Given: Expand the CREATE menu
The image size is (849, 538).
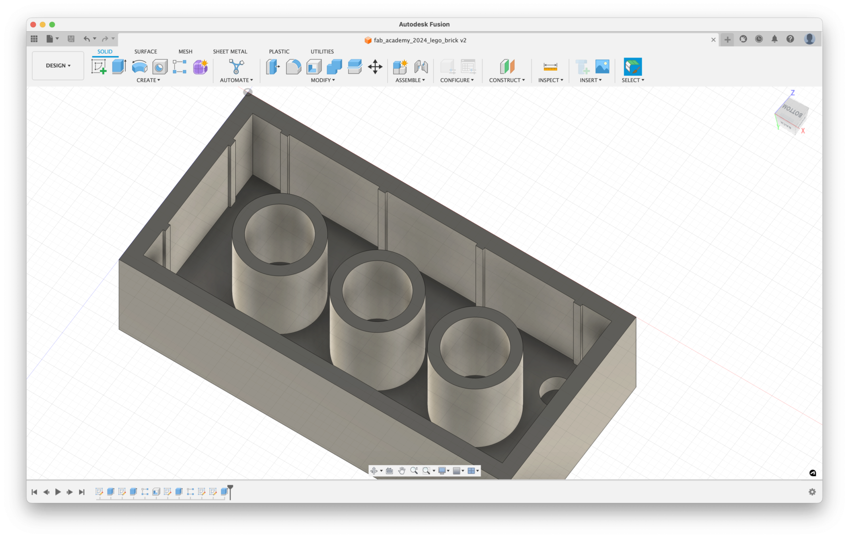Looking at the screenshot, I should click(148, 80).
